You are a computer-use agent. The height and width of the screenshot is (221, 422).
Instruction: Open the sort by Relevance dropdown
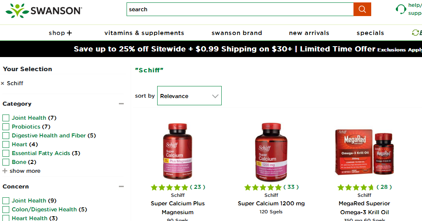pyautogui.click(x=189, y=96)
